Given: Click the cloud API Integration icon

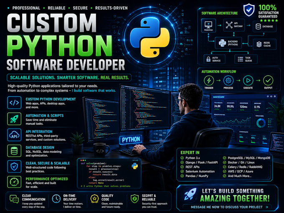Looking at the screenshot, I should click(x=14, y=135).
